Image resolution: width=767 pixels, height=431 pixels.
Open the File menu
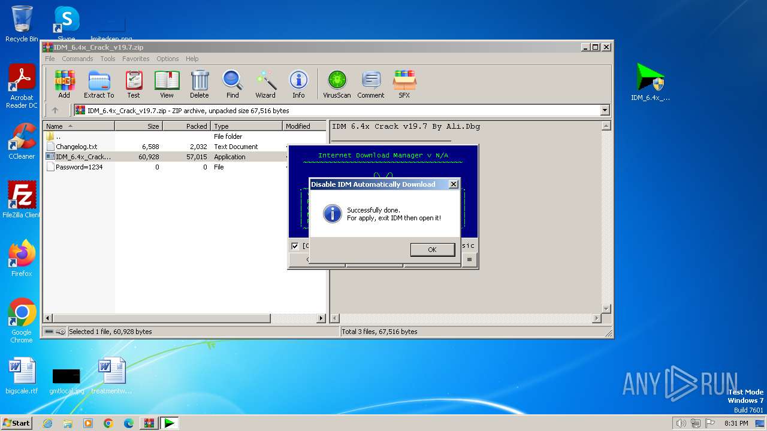[50, 59]
